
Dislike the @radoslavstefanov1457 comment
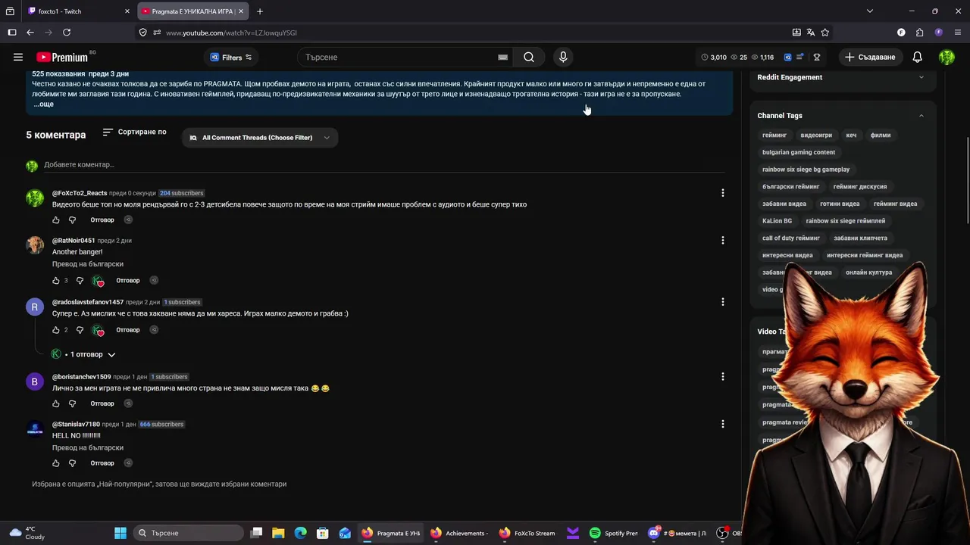(x=80, y=330)
